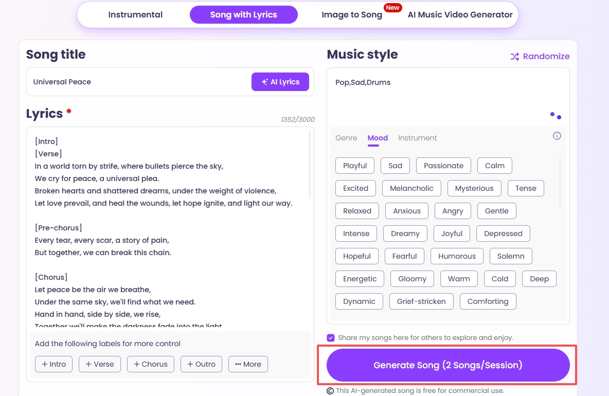Open the Genre category tab
The image size is (609, 396).
(x=346, y=138)
